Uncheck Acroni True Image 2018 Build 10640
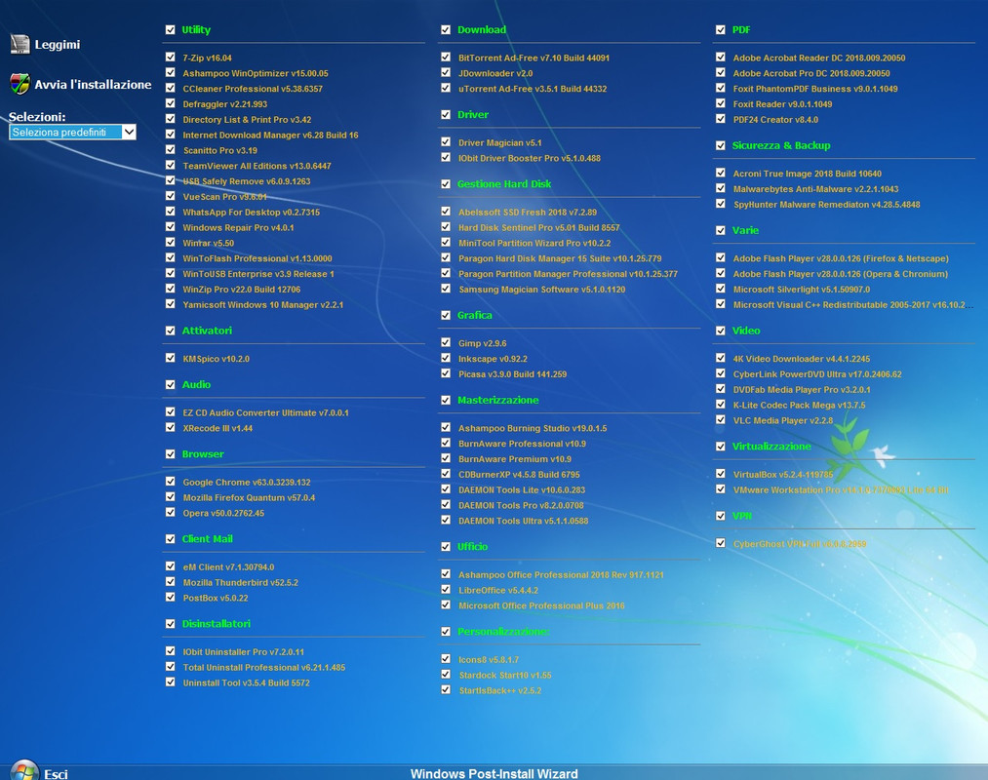The image size is (988, 780). coord(720,173)
